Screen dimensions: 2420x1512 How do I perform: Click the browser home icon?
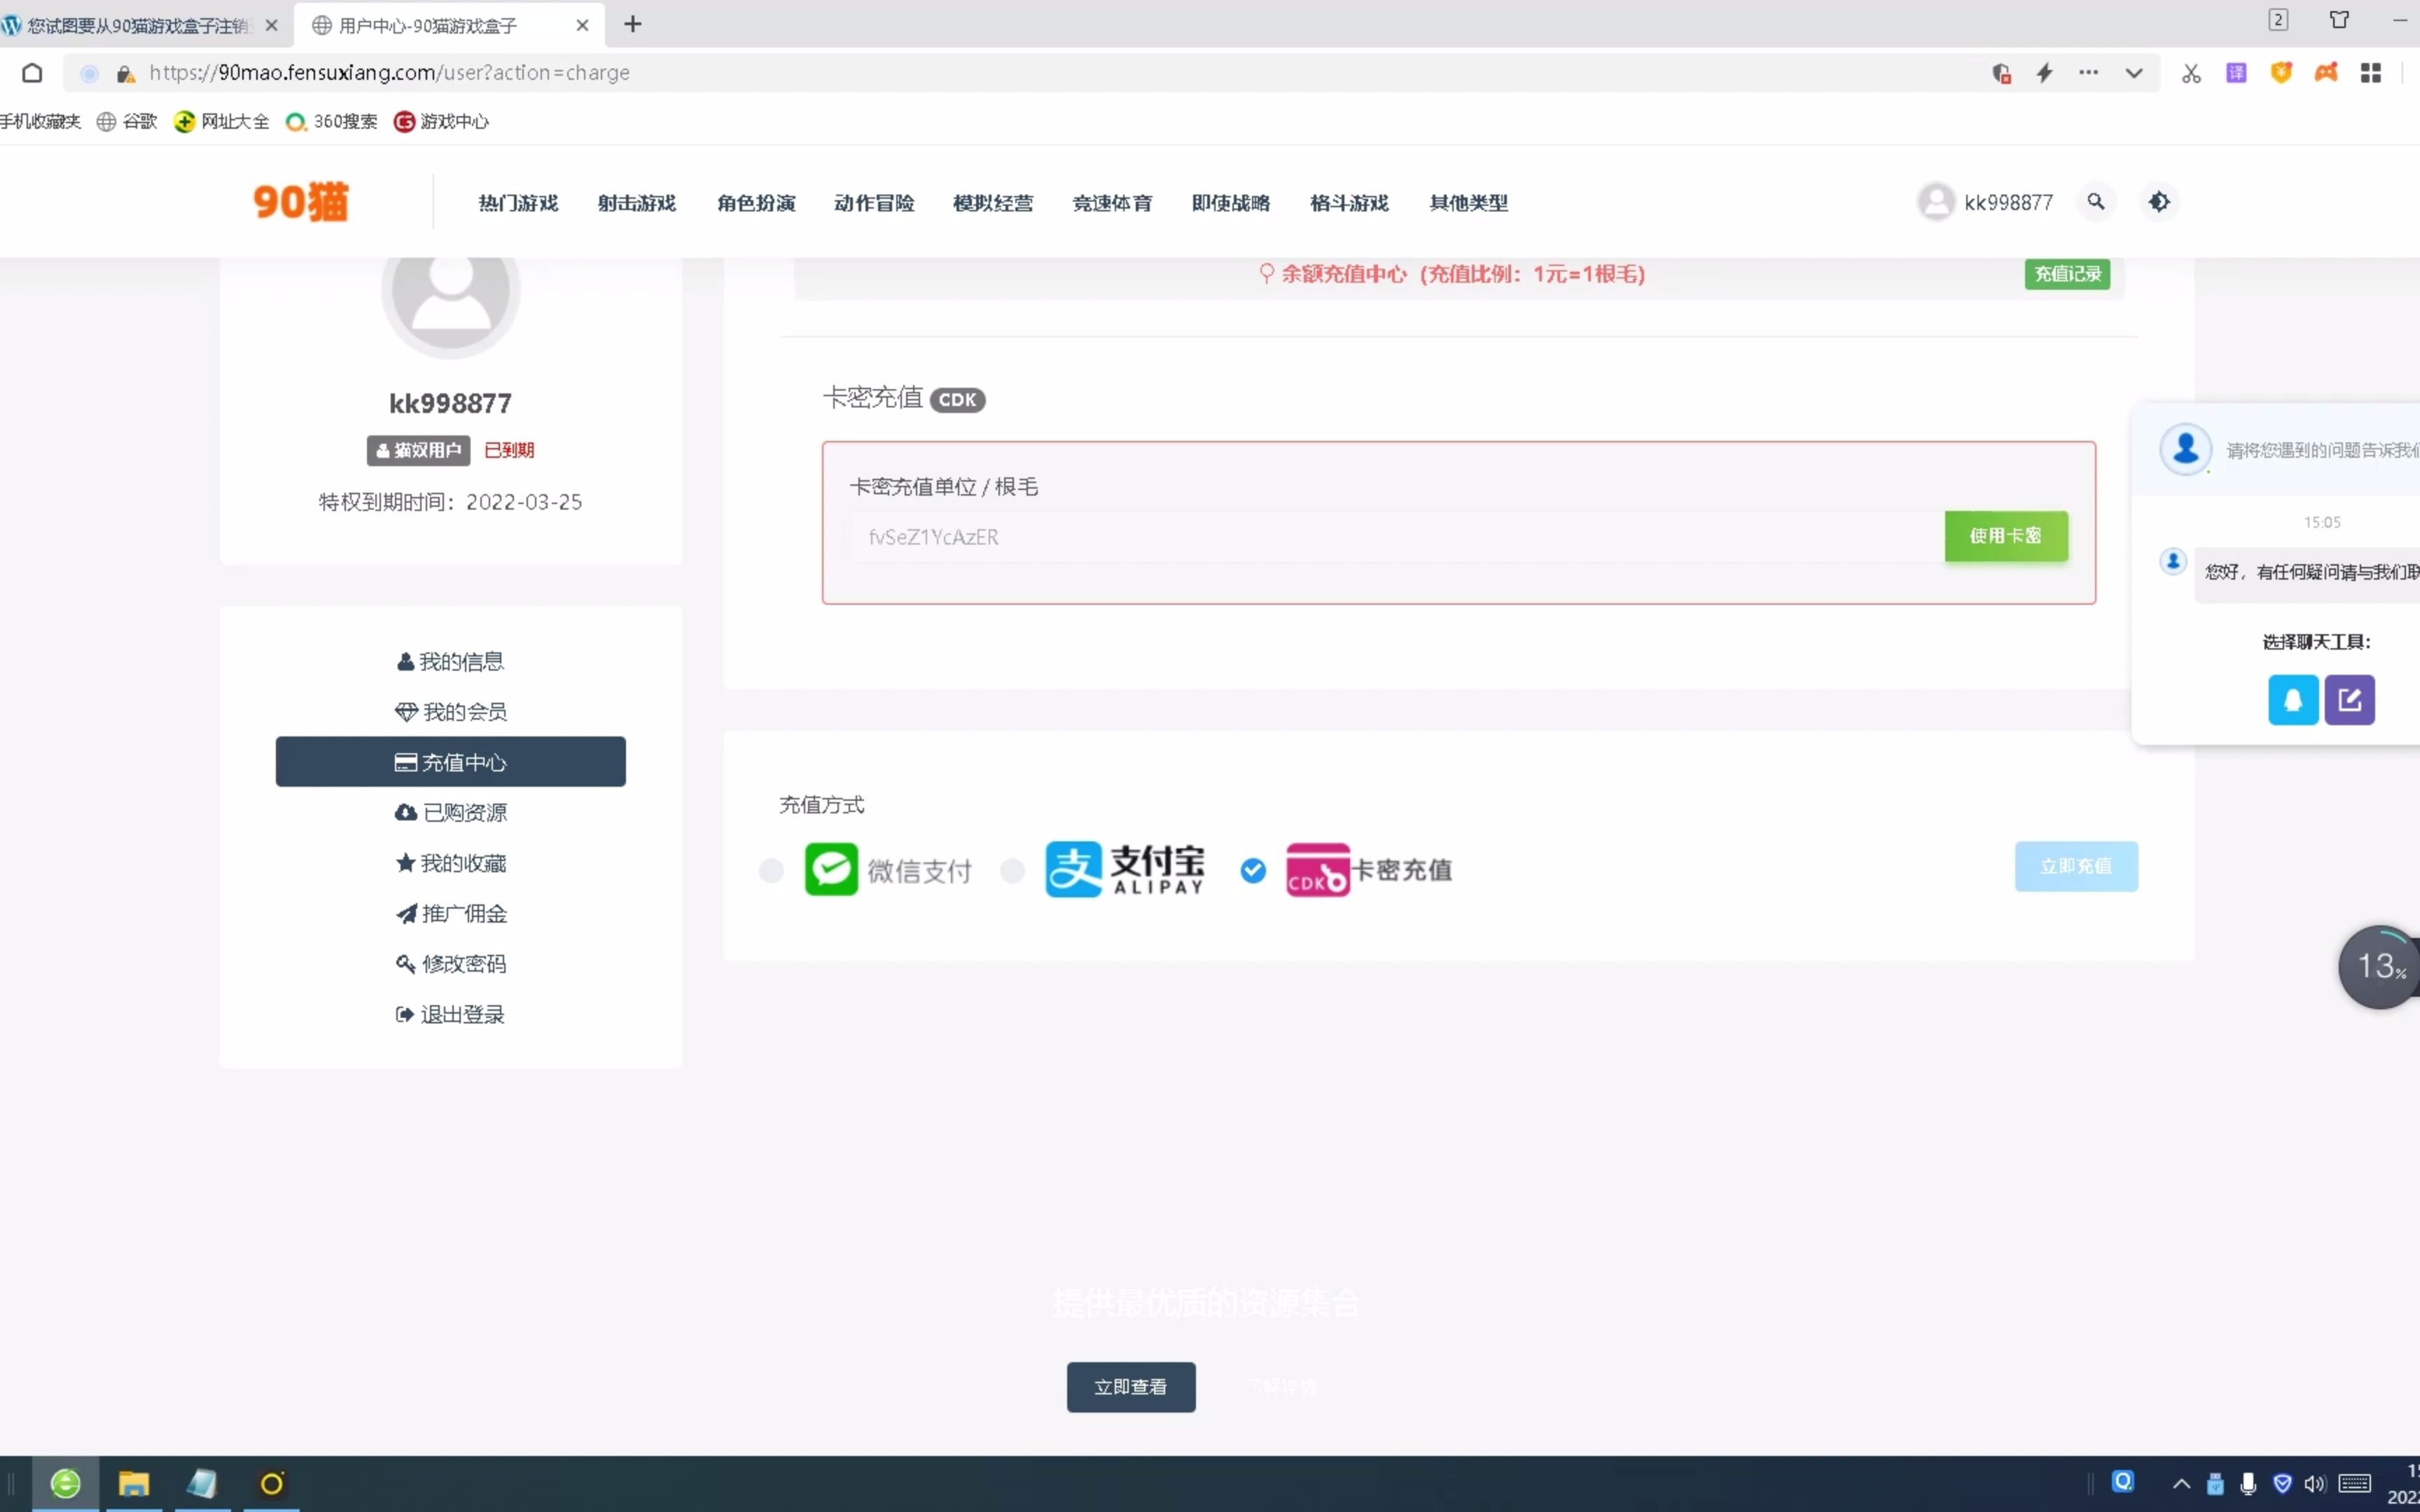32,73
